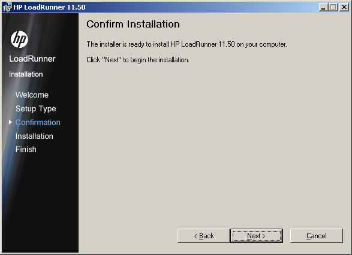Screen dimensions: 352x255
Task: Select the Welcome step in the sidebar
Action: tap(32, 95)
